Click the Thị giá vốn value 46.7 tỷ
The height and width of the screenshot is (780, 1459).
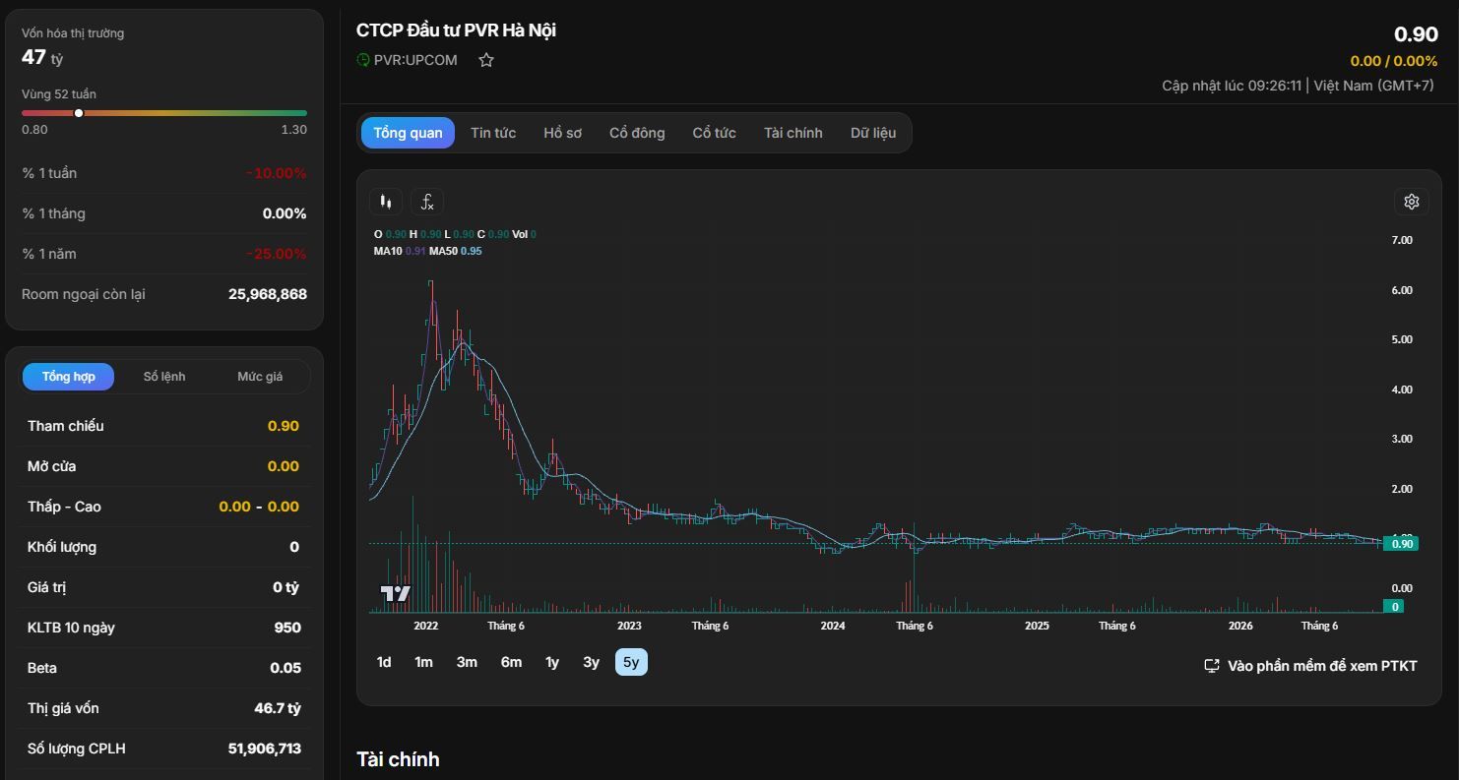tap(278, 708)
